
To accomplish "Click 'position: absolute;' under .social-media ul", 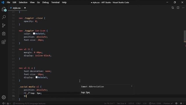I will [x=35, y=90].
